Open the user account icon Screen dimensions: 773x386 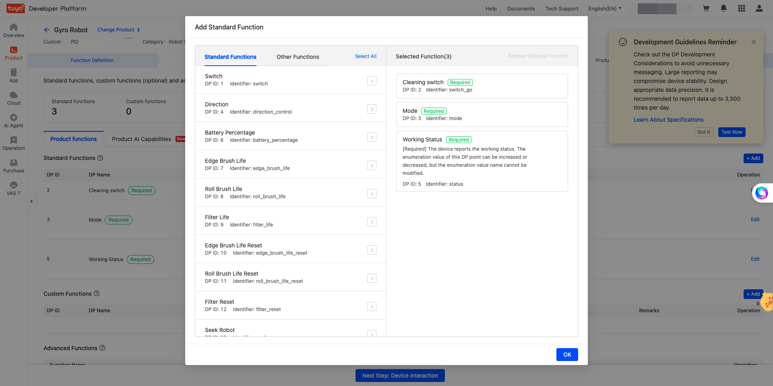pyautogui.click(x=759, y=8)
